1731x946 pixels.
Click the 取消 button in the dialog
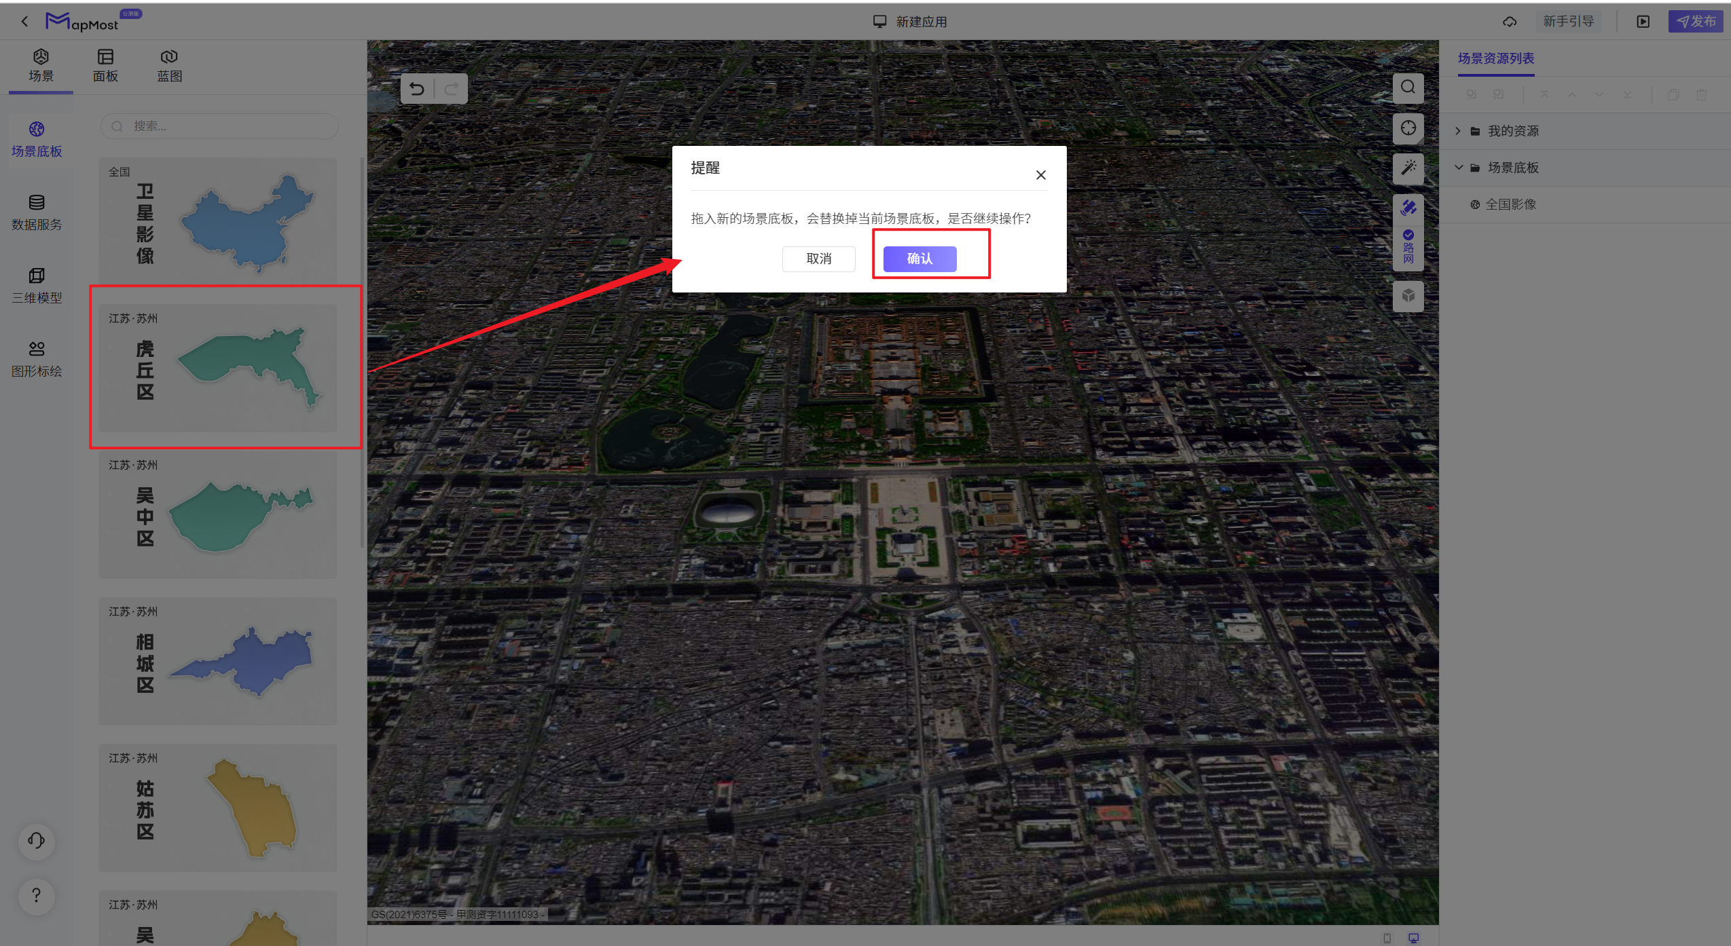(x=818, y=259)
